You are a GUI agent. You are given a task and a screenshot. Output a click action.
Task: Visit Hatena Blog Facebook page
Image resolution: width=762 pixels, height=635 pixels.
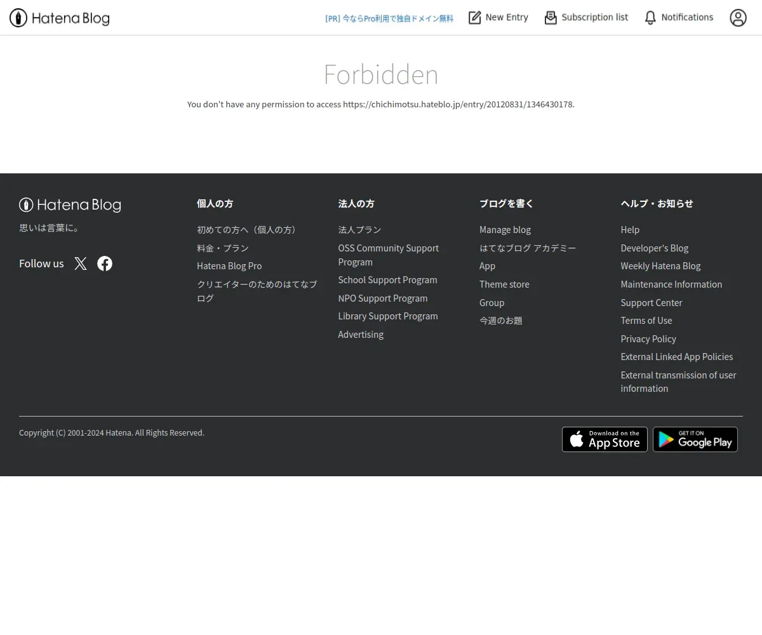pyautogui.click(x=105, y=264)
